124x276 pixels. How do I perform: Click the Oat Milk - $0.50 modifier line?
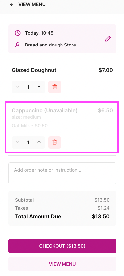(x=30, y=126)
